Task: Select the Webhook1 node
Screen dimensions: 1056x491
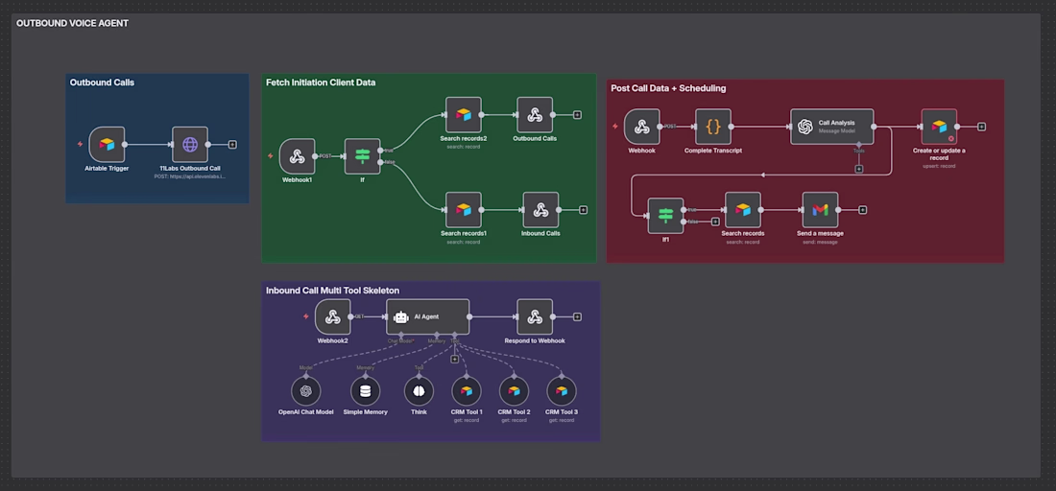Action: [x=297, y=156]
